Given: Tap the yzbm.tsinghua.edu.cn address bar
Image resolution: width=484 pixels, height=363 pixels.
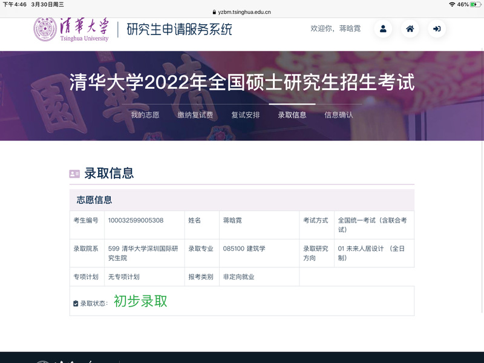Looking at the screenshot, I should [x=241, y=12].
